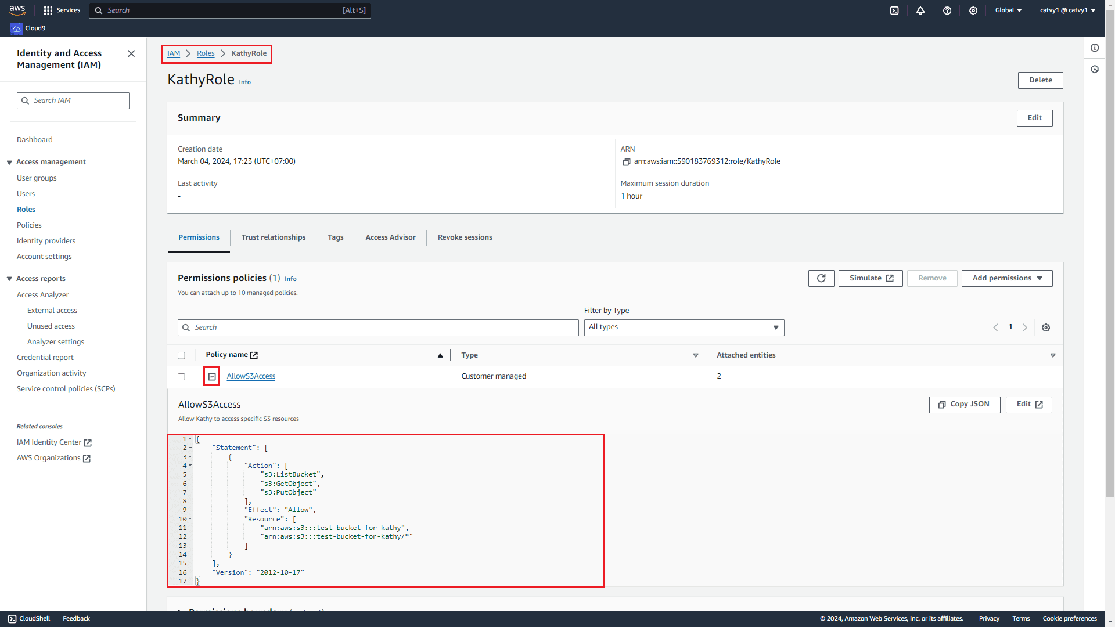Open the Global region dropdown

(x=1008, y=10)
